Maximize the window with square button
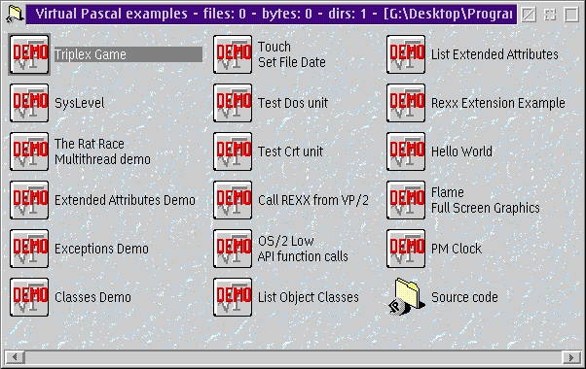The image size is (586, 369). tap(571, 15)
